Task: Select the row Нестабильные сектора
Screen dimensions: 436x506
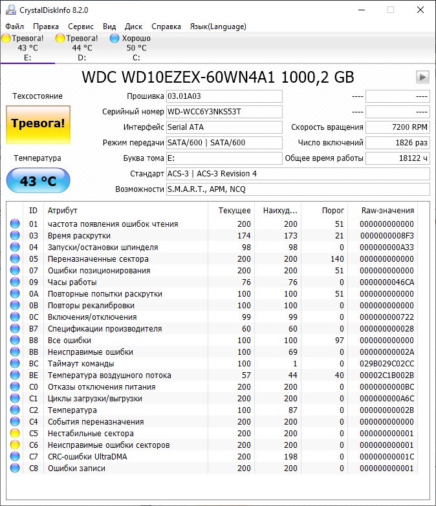Action: [212, 433]
